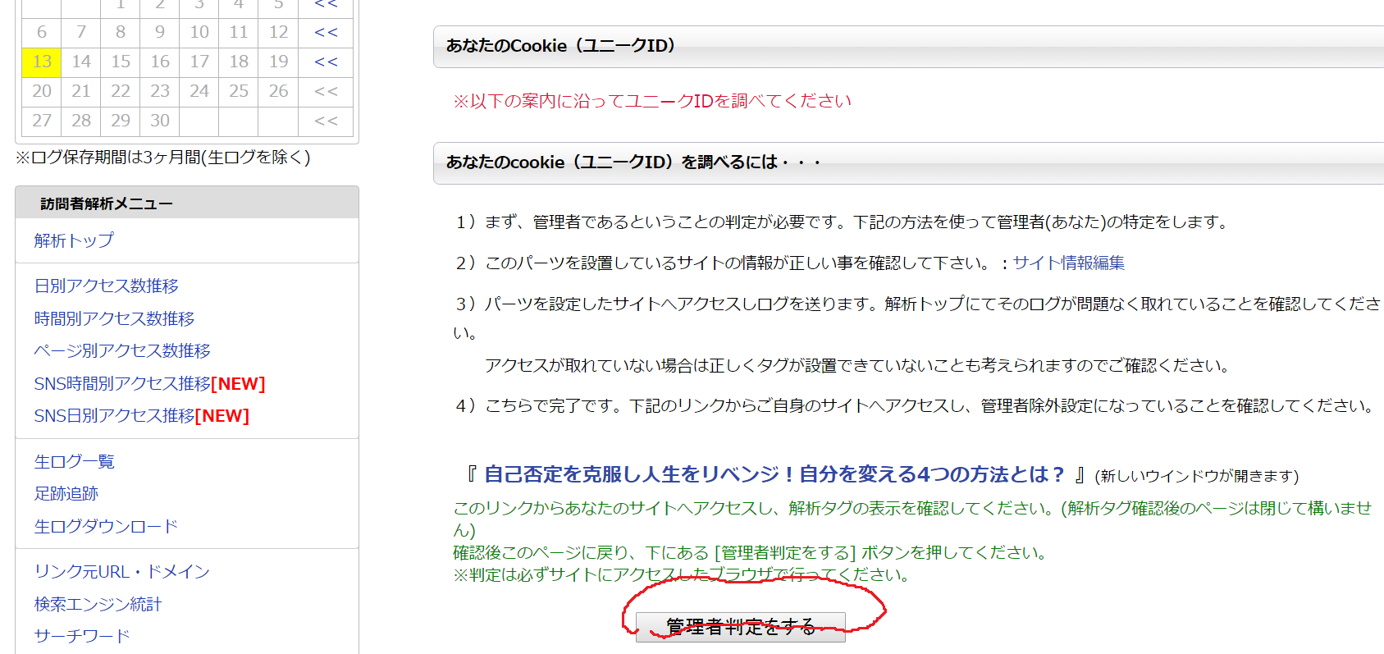This screenshot has height=654, width=1384.
Task: Select calendar day 26
Action: click(x=278, y=91)
